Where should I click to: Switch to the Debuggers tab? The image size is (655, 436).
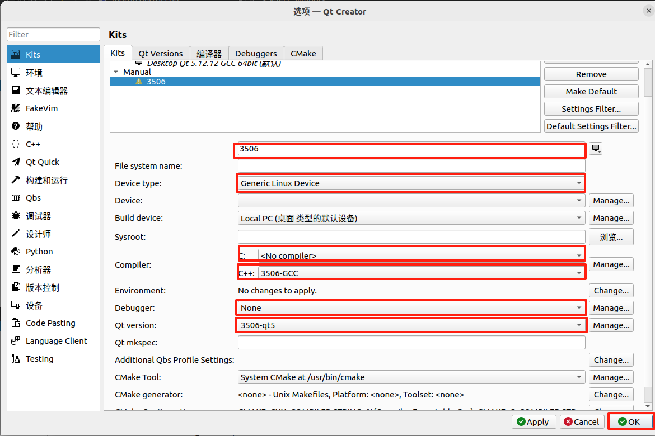tap(256, 54)
